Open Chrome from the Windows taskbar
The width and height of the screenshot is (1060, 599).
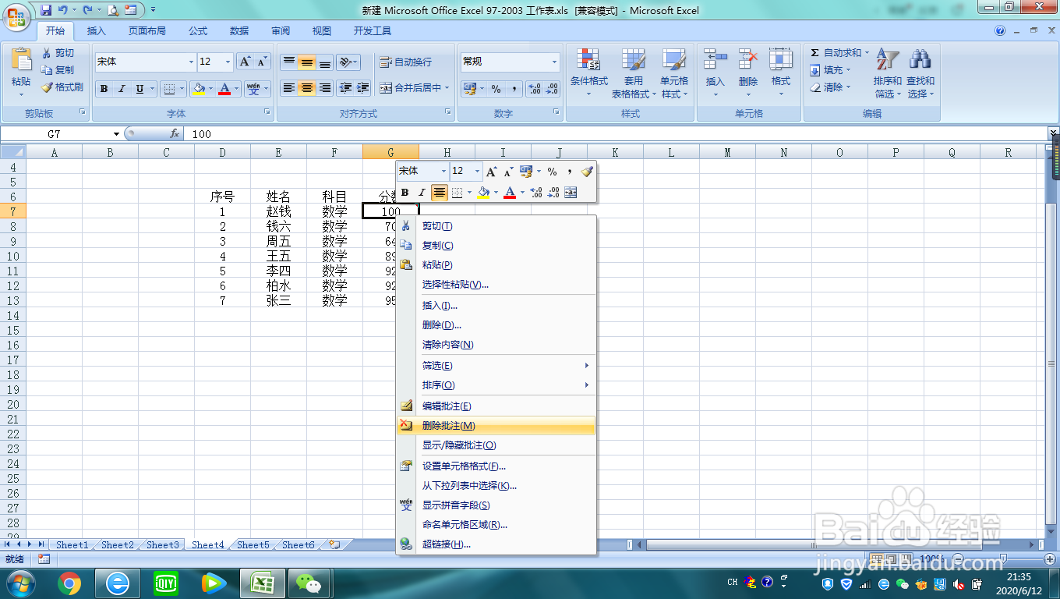coord(69,583)
